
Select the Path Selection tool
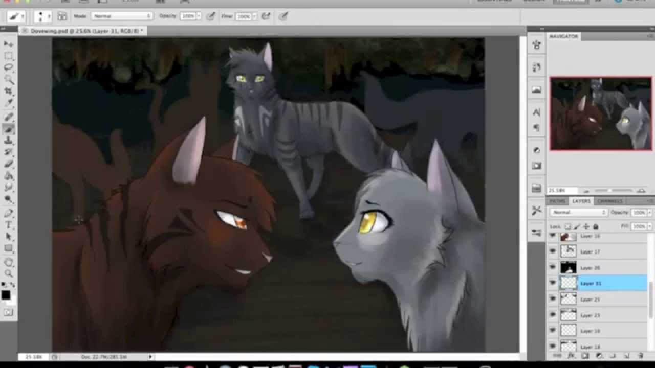pyautogui.click(x=9, y=237)
